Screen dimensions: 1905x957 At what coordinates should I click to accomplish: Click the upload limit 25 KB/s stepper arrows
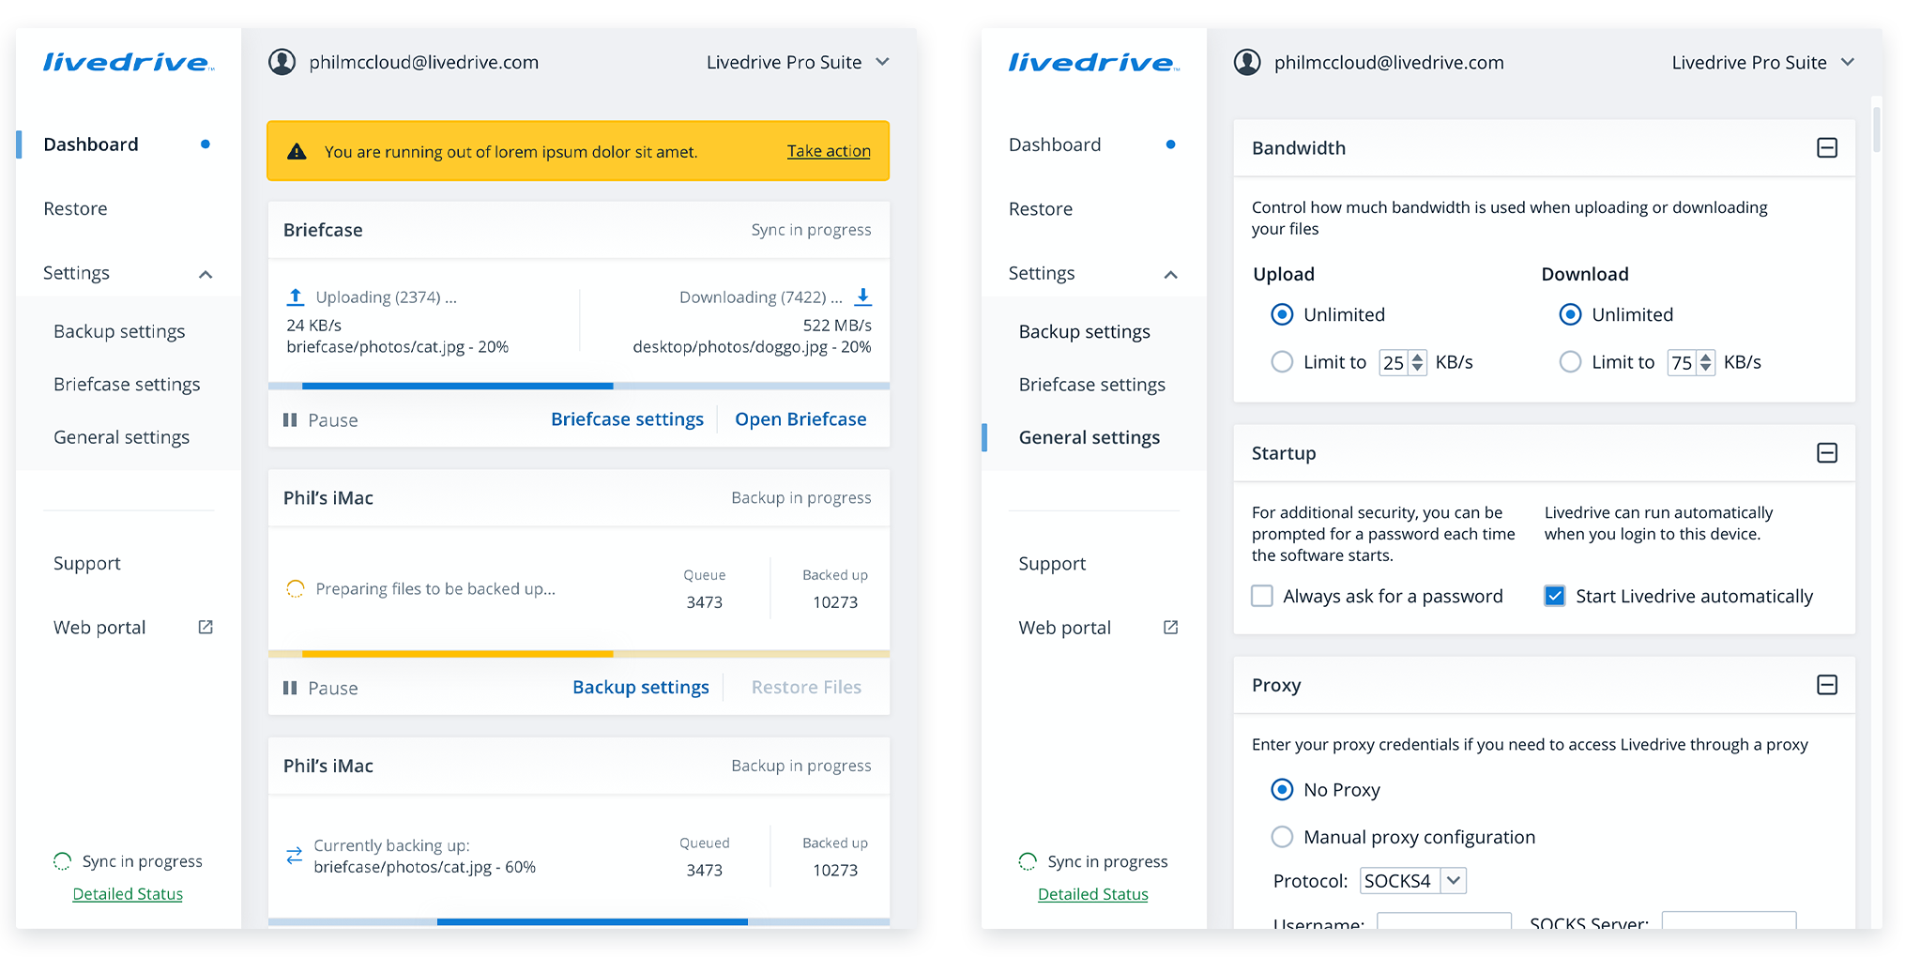click(x=1418, y=362)
